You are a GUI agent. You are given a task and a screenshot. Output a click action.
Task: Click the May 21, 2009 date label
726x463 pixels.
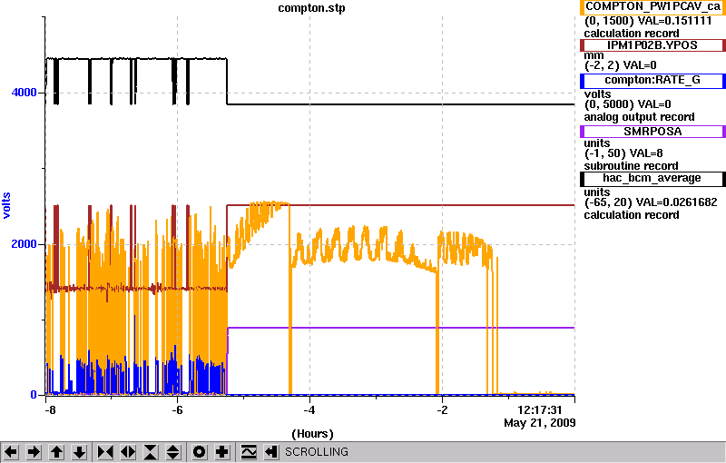(540, 423)
